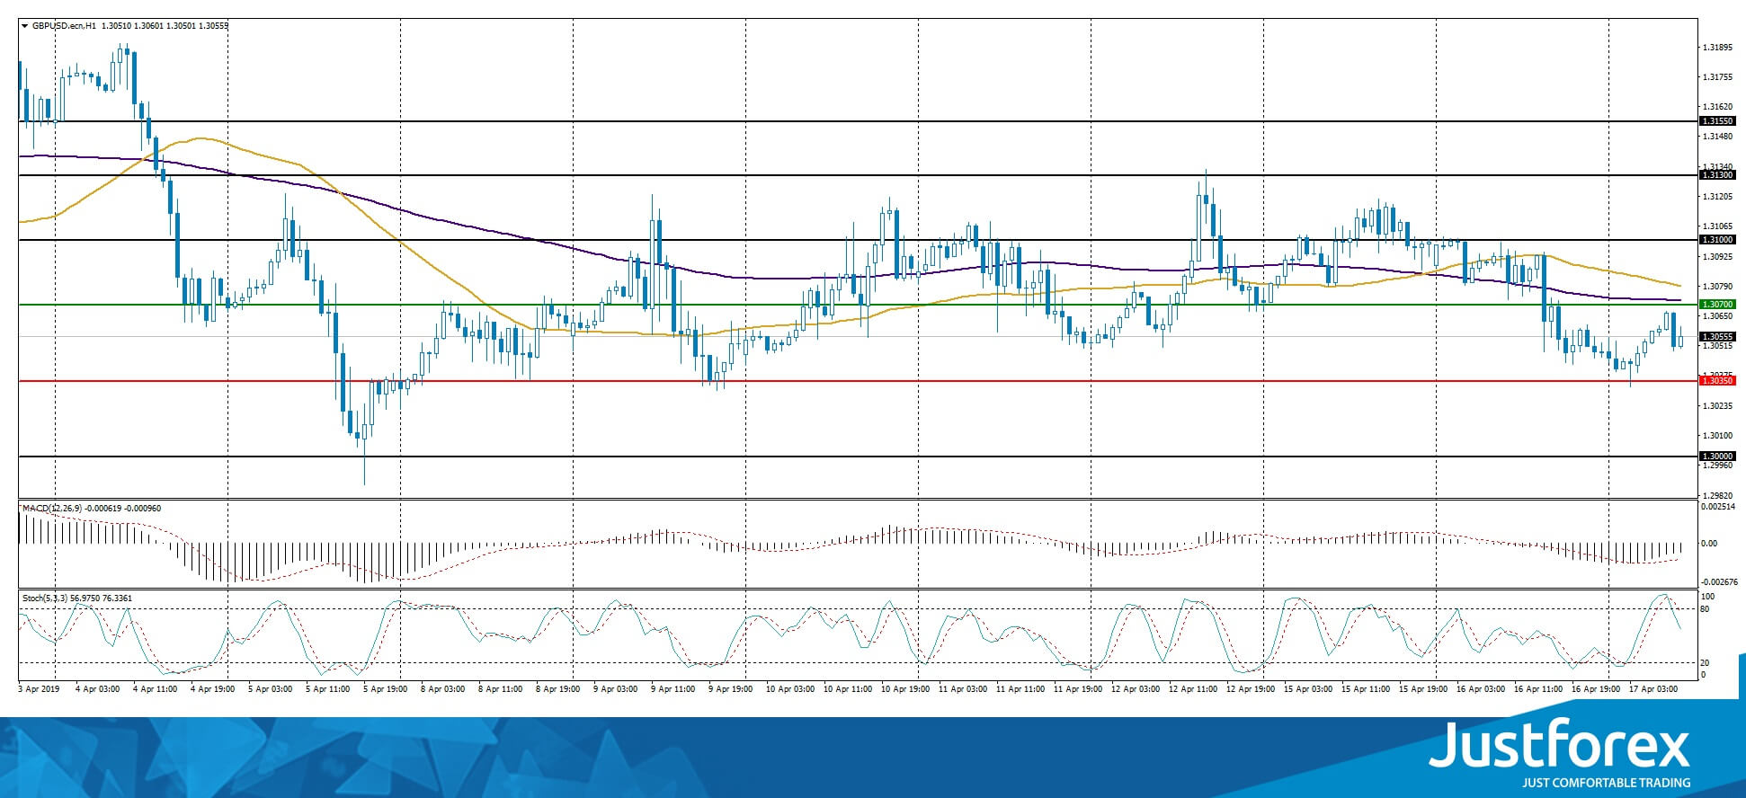
Task: Click the 10 Apr 19:00 time label
Action: click(904, 689)
